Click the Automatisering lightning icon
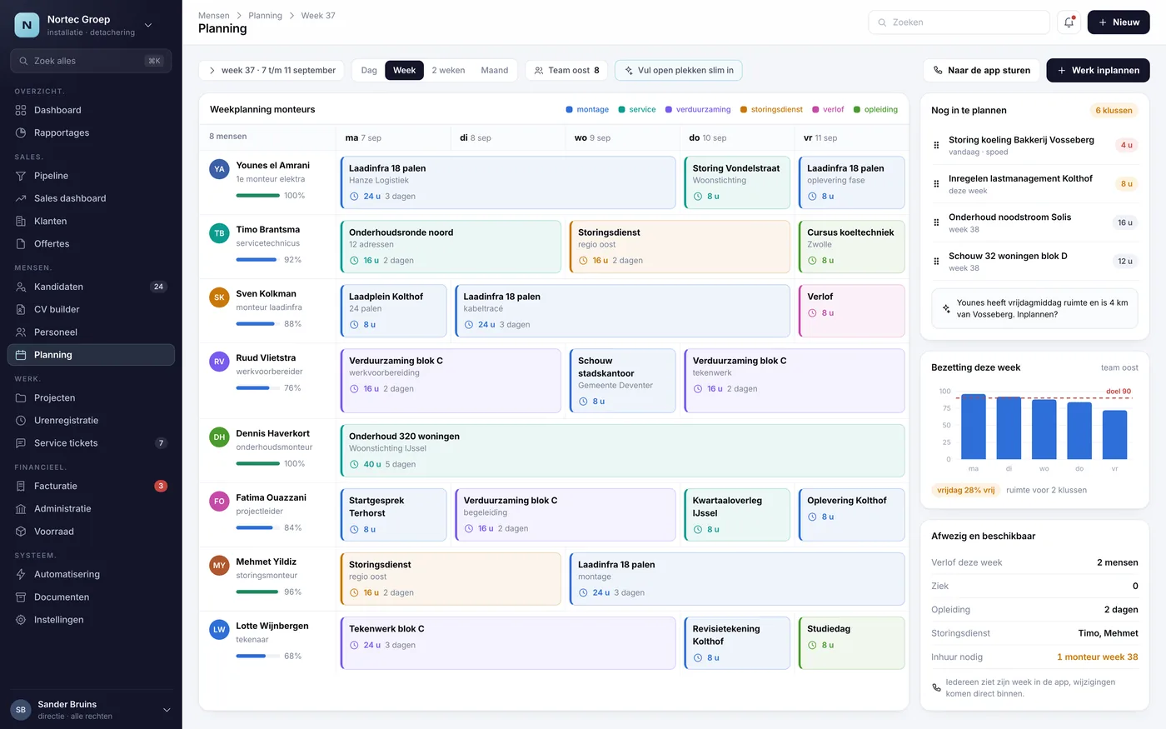 [21, 574]
